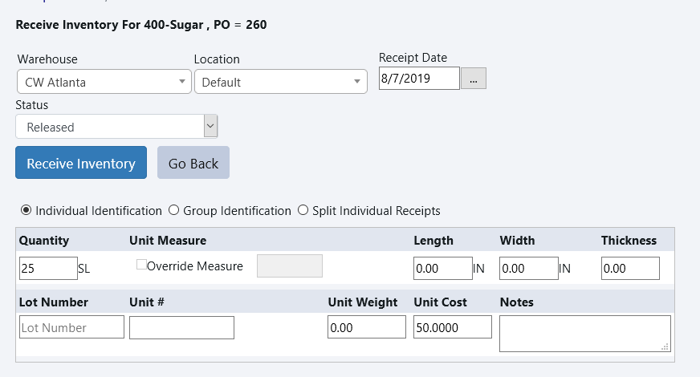This screenshot has height=377, width=700.
Task: Click the Notes text area
Action: click(x=584, y=333)
